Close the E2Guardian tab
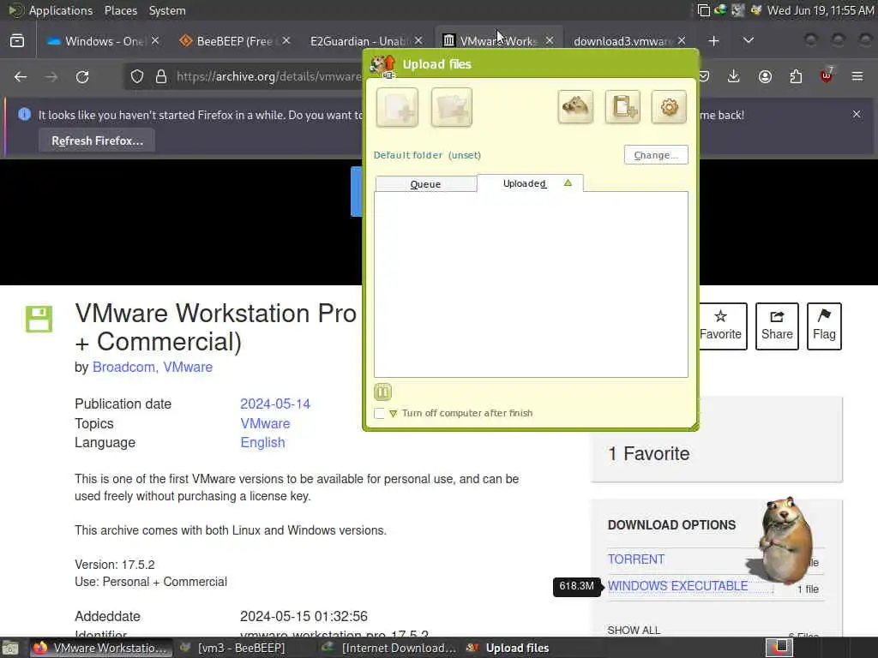Screen dimensions: 878x658 (x=418, y=41)
